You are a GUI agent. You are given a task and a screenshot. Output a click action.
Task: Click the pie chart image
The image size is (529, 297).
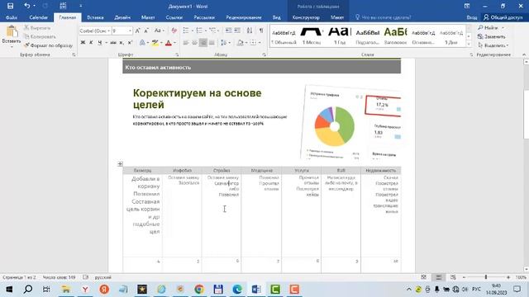pos(334,126)
